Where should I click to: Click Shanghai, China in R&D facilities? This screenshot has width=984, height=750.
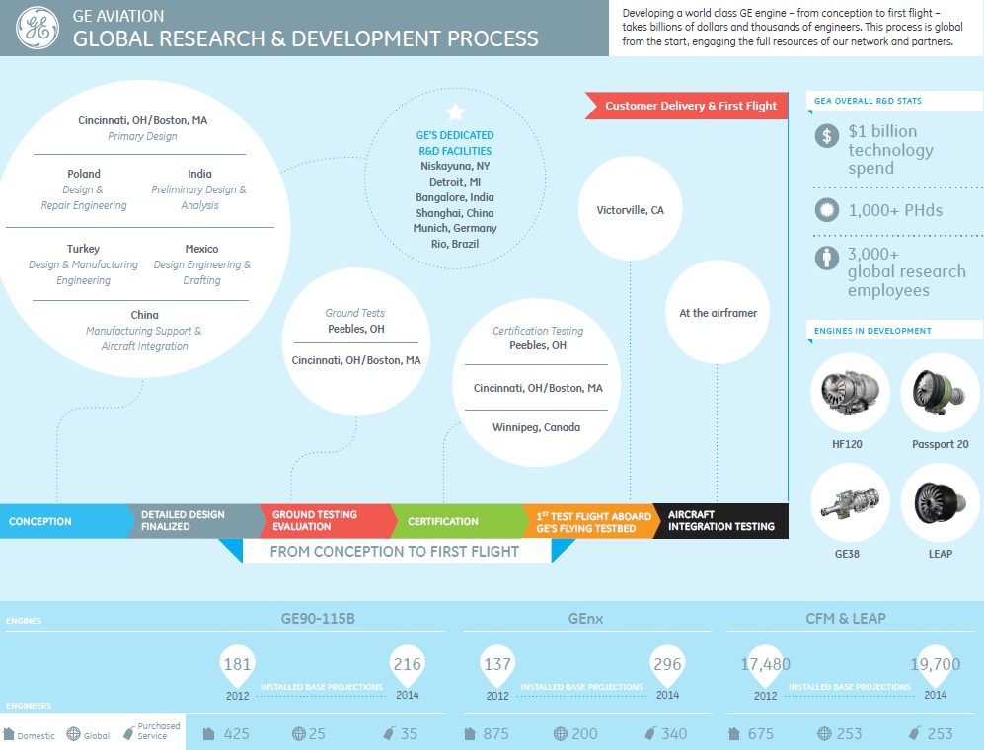point(455,213)
